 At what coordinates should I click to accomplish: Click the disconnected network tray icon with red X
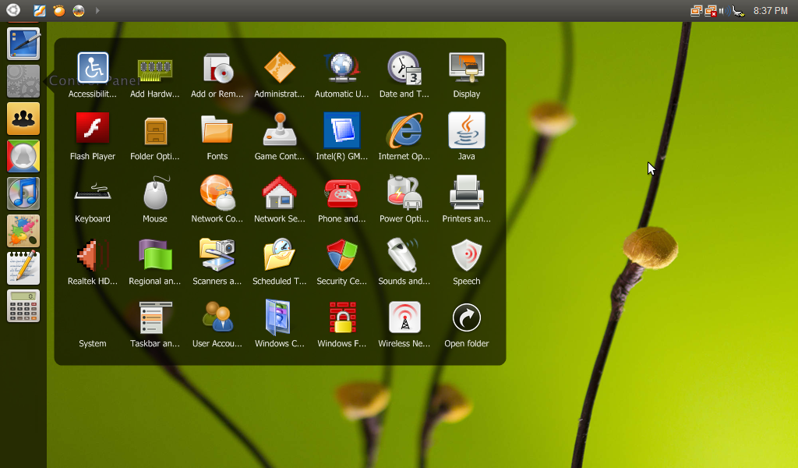pos(711,11)
